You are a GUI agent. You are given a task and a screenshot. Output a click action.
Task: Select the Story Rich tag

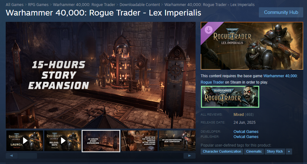pos(275,151)
